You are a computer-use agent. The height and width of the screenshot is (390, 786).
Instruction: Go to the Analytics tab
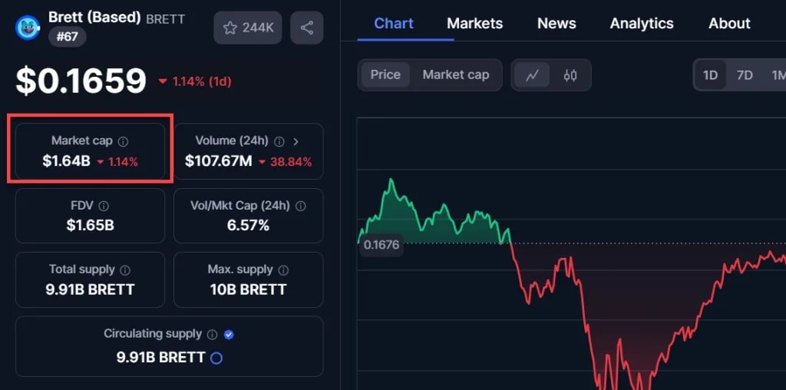pos(642,23)
